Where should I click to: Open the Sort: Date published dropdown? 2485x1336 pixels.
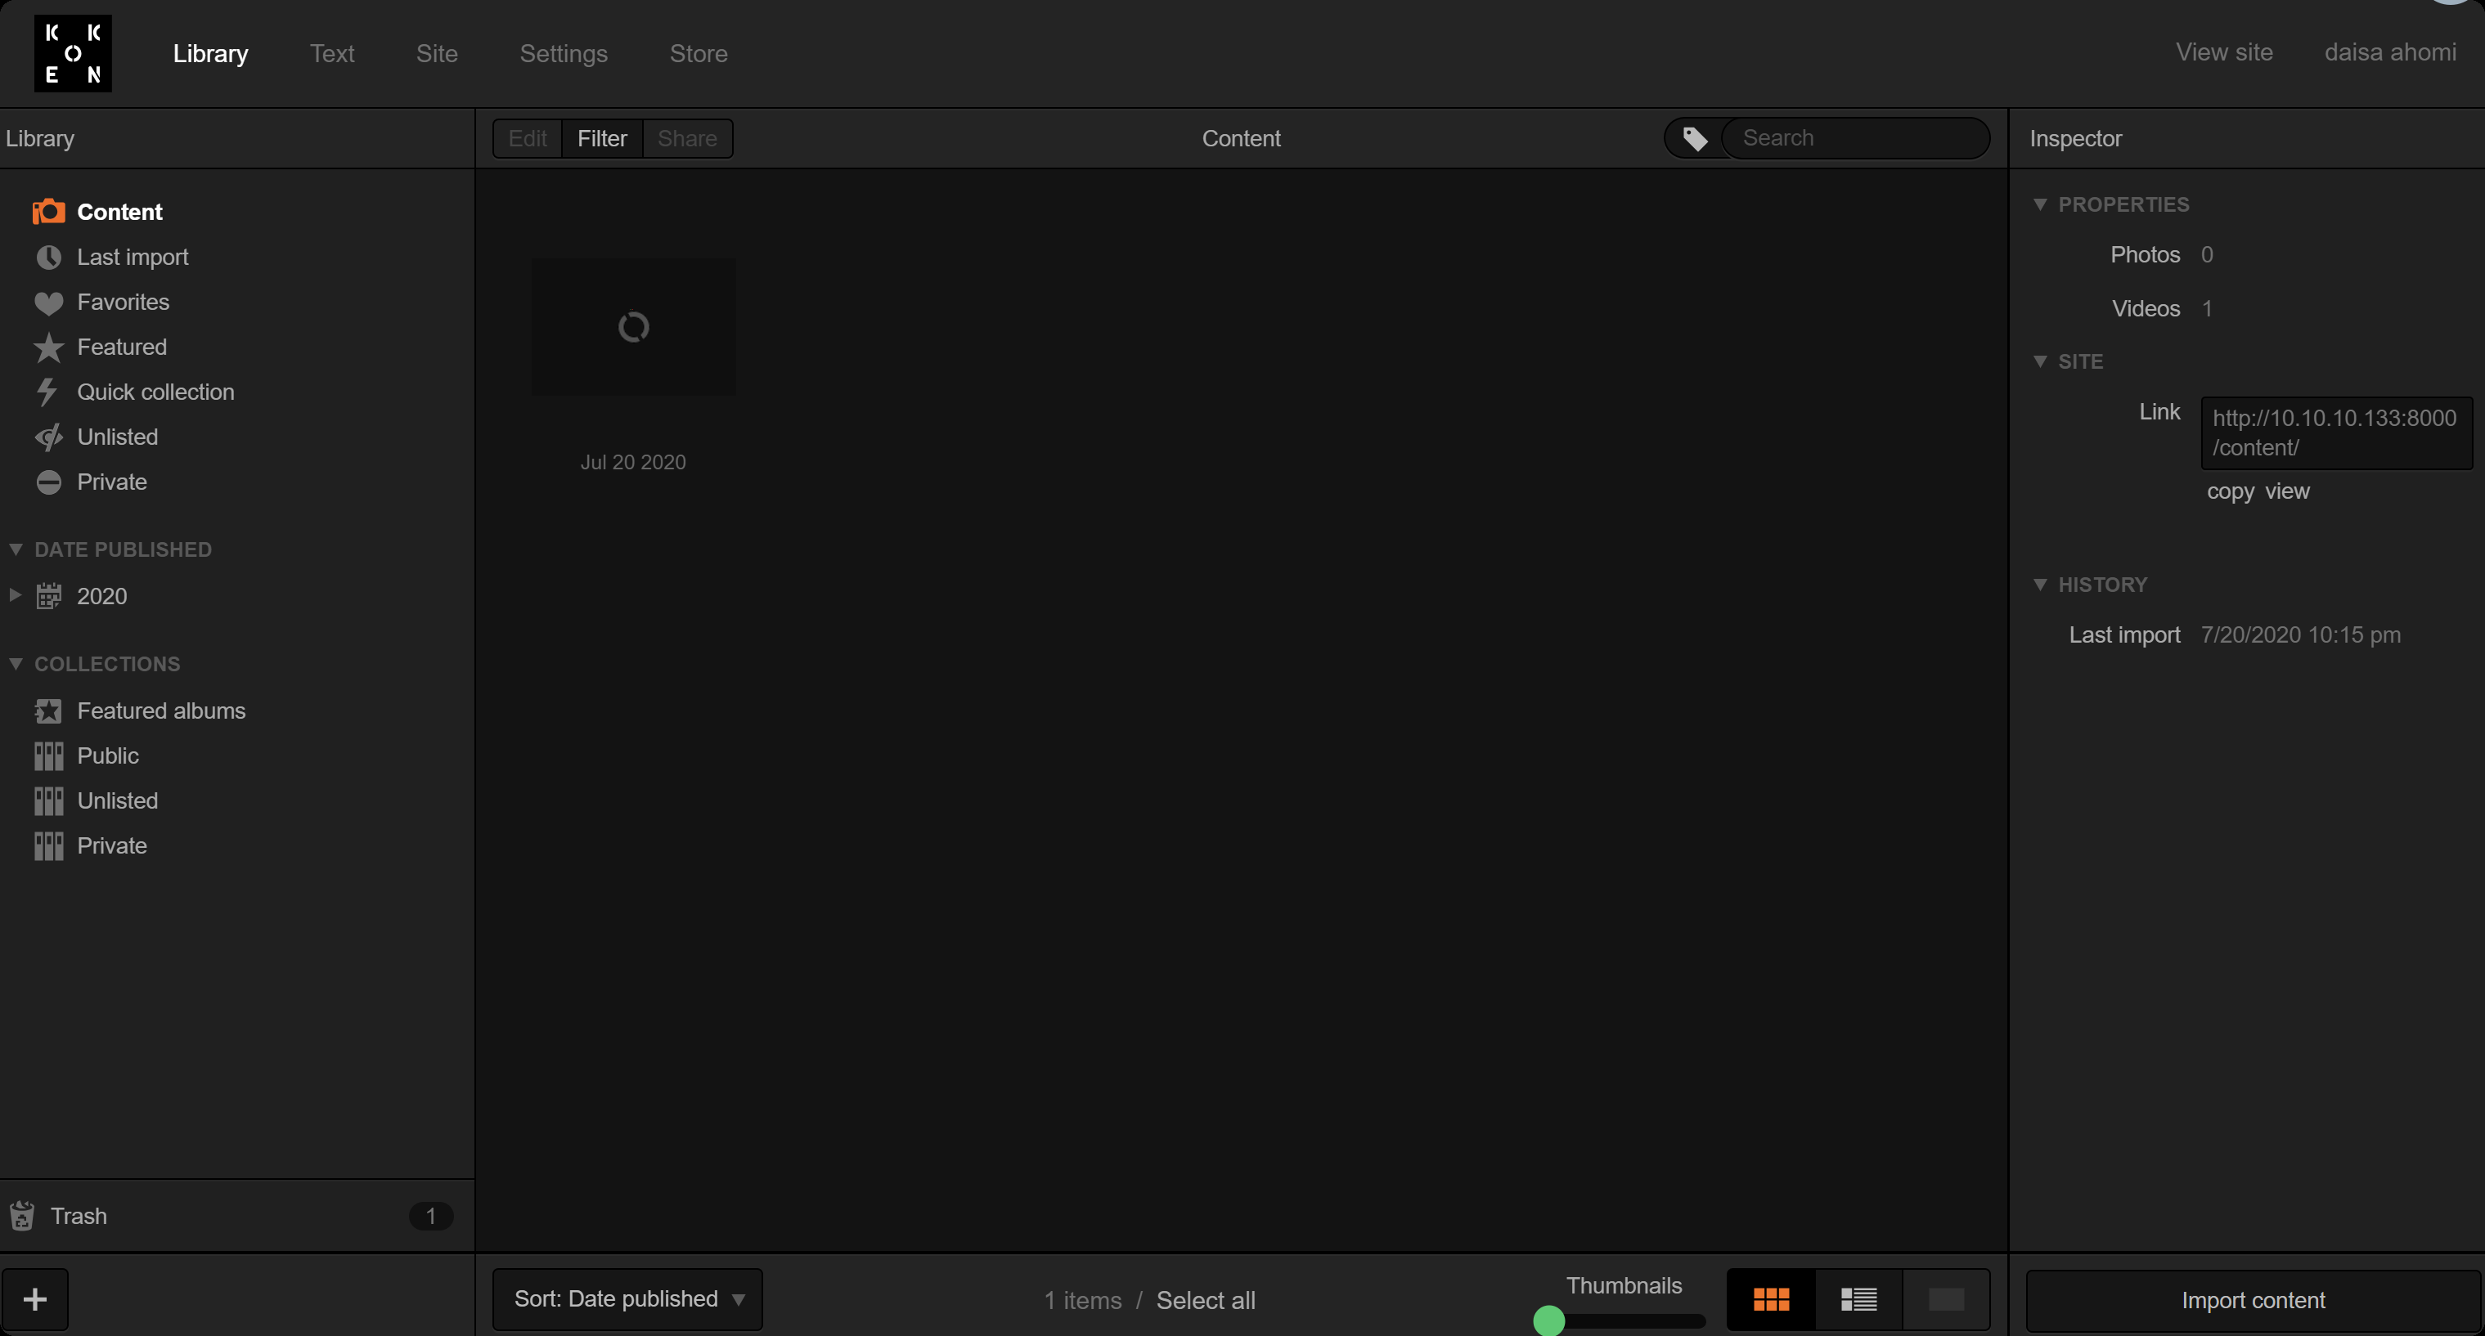627,1299
